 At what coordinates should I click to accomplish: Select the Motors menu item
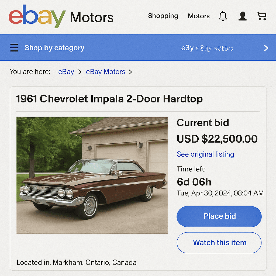coord(199,16)
